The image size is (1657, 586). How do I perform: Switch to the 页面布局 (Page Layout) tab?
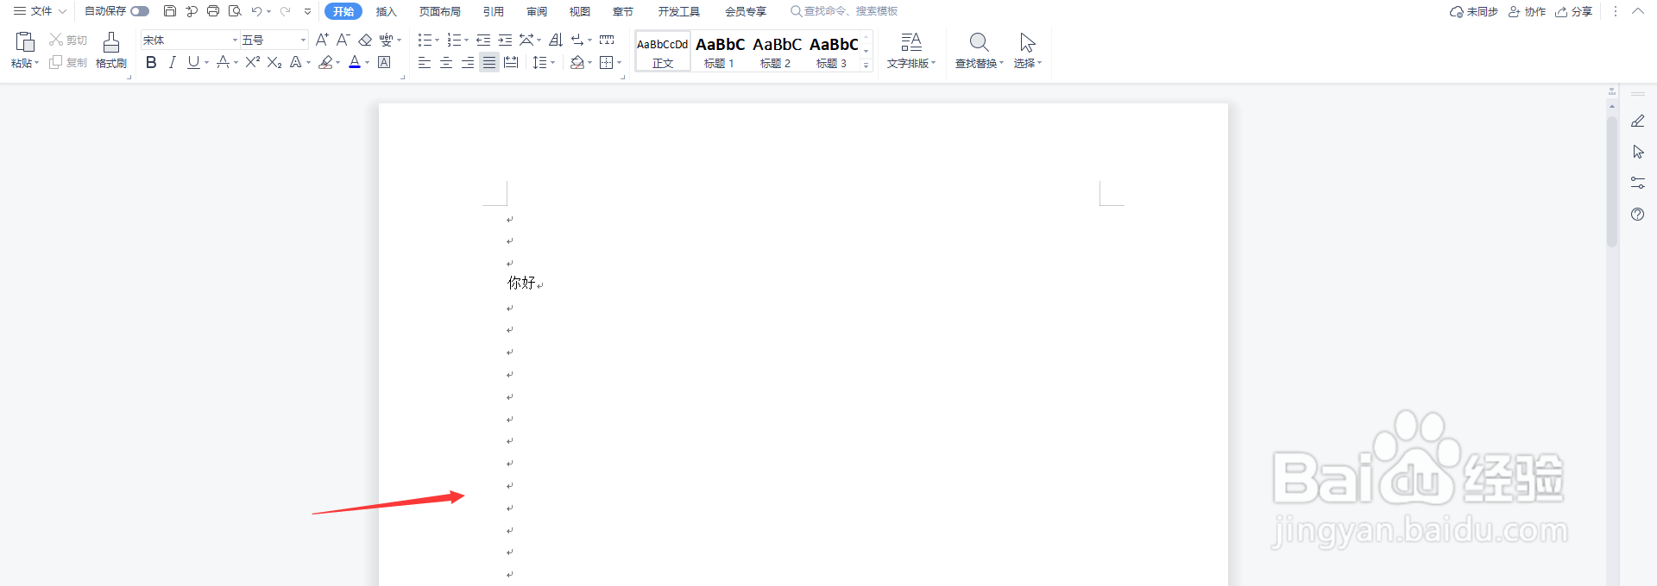click(440, 11)
